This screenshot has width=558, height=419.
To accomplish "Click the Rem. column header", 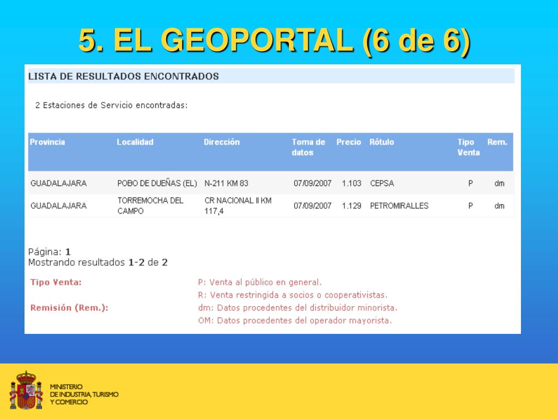I will tap(497, 142).
